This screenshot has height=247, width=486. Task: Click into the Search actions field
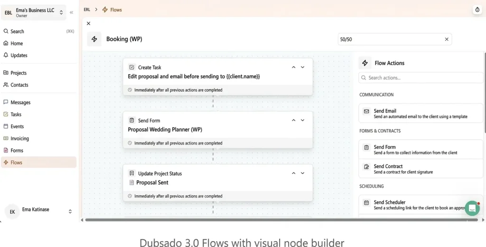422,78
